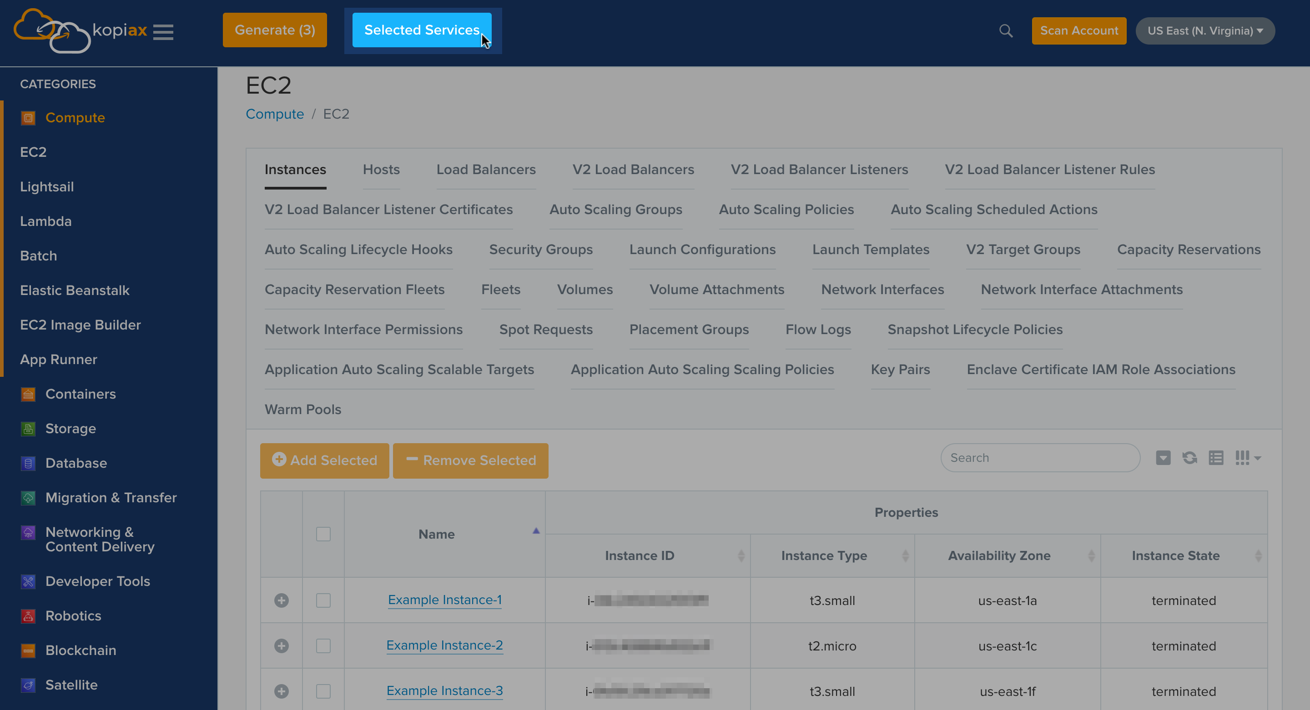The height and width of the screenshot is (710, 1310).
Task: Open the US East (N. Virginia) region dropdown
Action: pyautogui.click(x=1205, y=31)
